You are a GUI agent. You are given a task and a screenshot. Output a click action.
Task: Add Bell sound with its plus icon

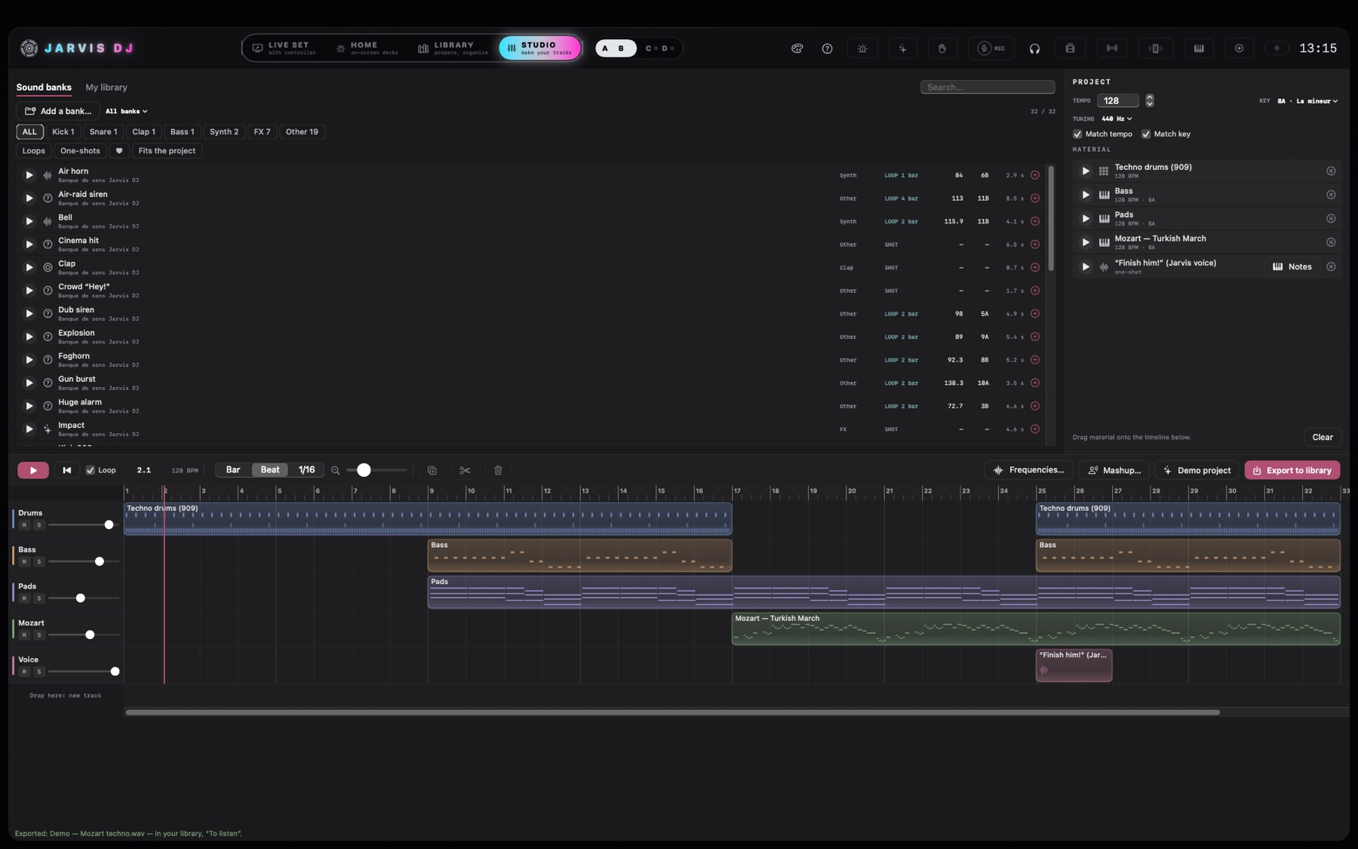tap(1035, 221)
